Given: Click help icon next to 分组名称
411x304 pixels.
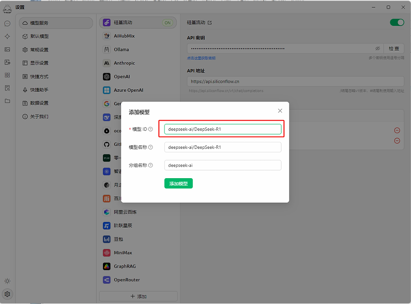Looking at the screenshot, I should (151, 165).
